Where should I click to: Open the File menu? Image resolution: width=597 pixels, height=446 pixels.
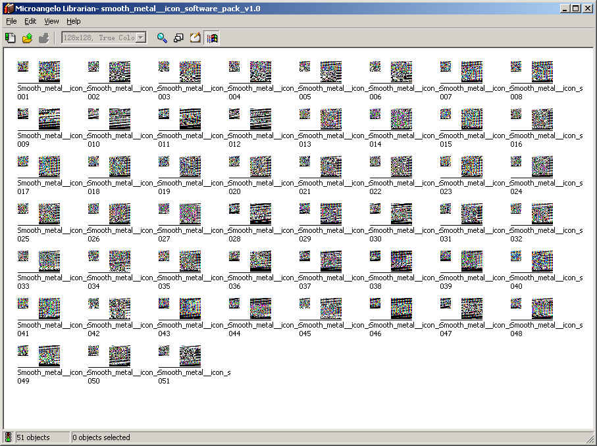pyautogui.click(x=11, y=21)
